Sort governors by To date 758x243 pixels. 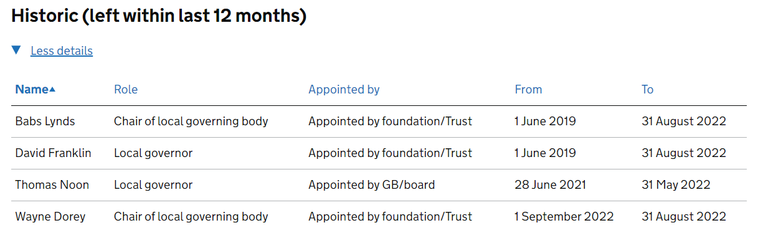(x=647, y=89)
